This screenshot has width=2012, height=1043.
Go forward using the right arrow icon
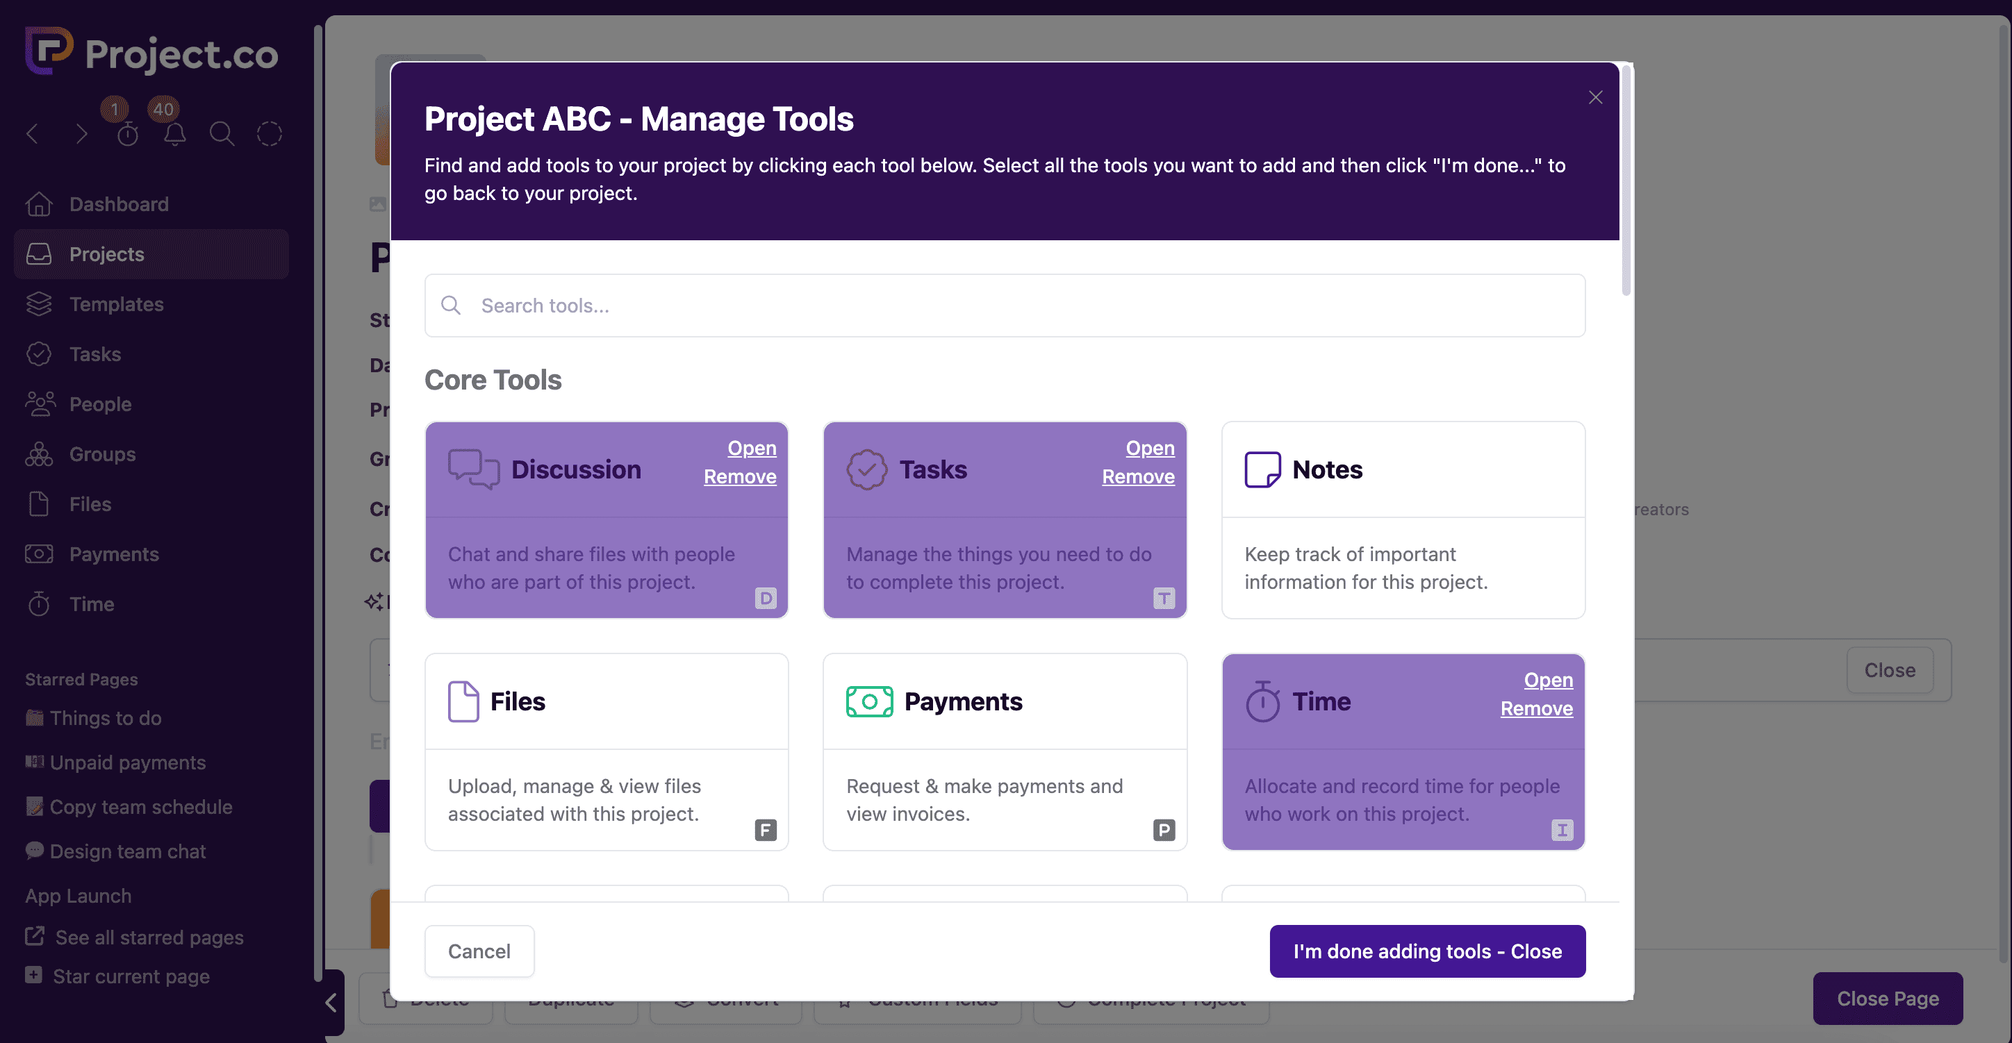tap(81, 134)
